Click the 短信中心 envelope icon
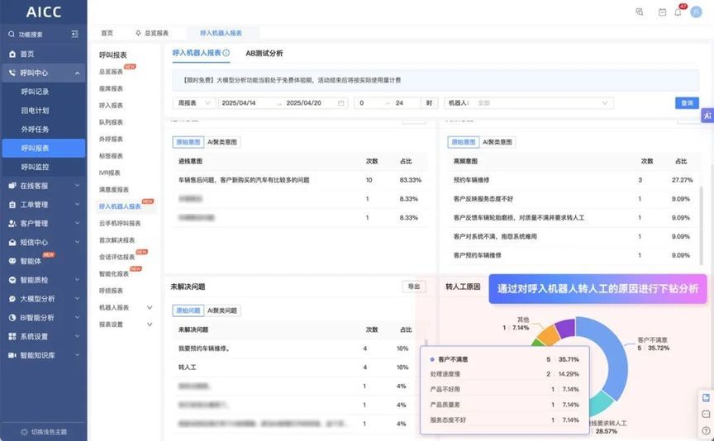The image size is (714, 441). [x=12, y=243]
